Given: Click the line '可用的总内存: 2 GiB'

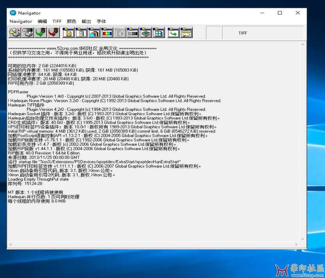Looking at the screenshot, I should point(42,66).
